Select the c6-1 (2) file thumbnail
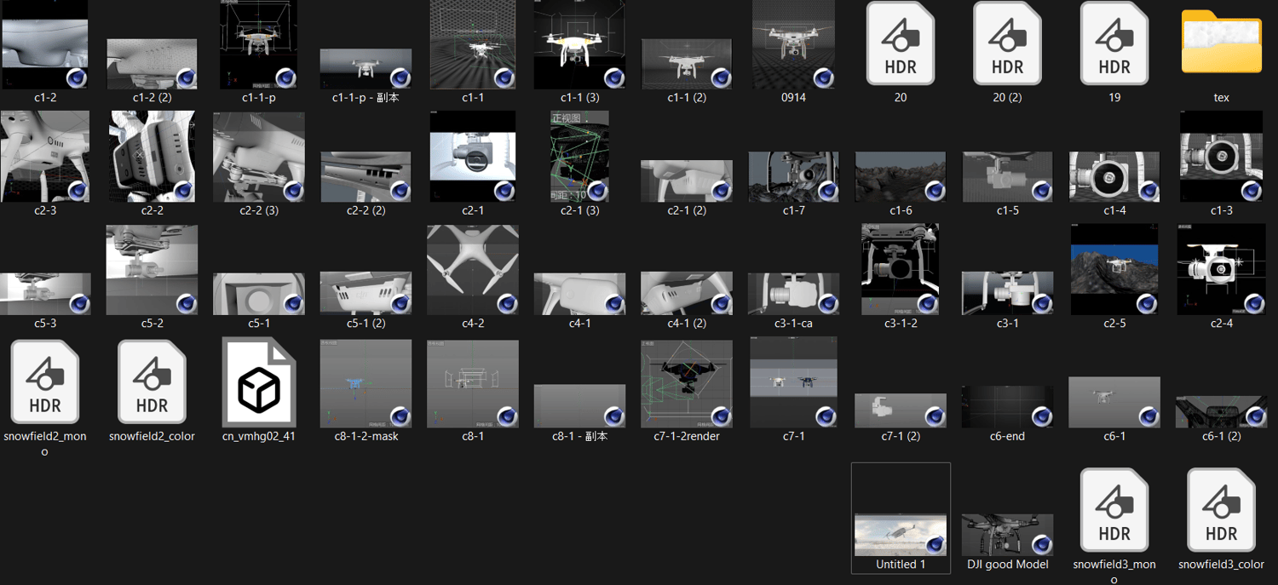The image size is (1278, 585). pos(1221,411)
